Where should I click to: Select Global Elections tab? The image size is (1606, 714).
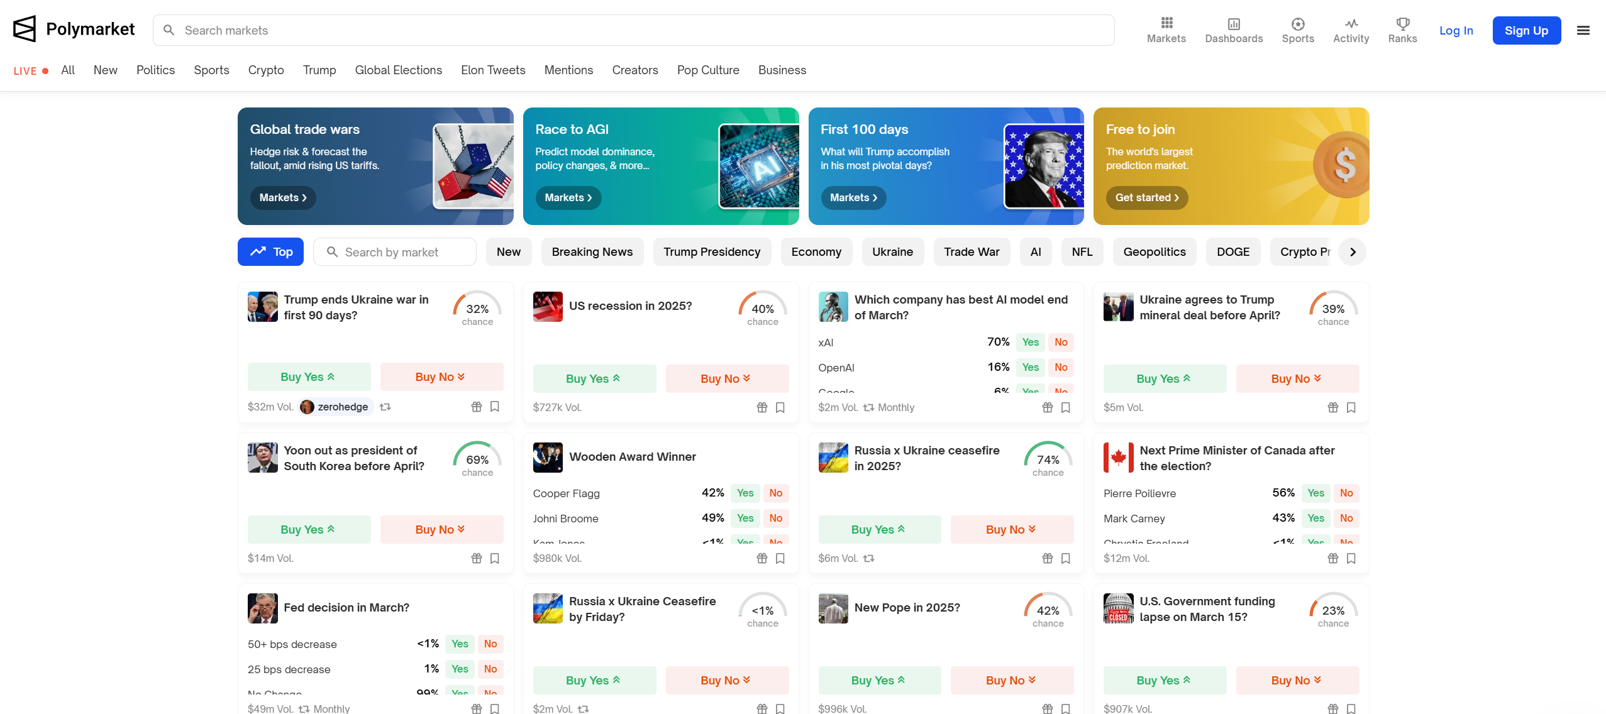point(399,70)
